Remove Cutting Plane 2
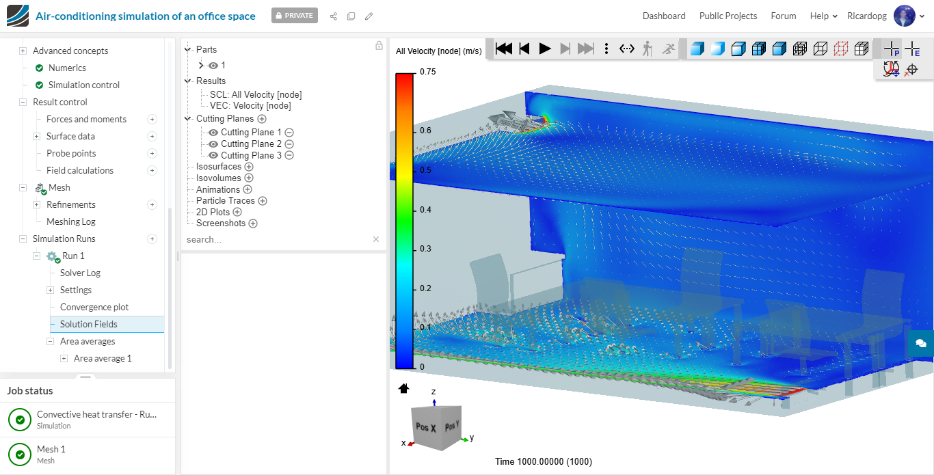 tap(289, 144)
